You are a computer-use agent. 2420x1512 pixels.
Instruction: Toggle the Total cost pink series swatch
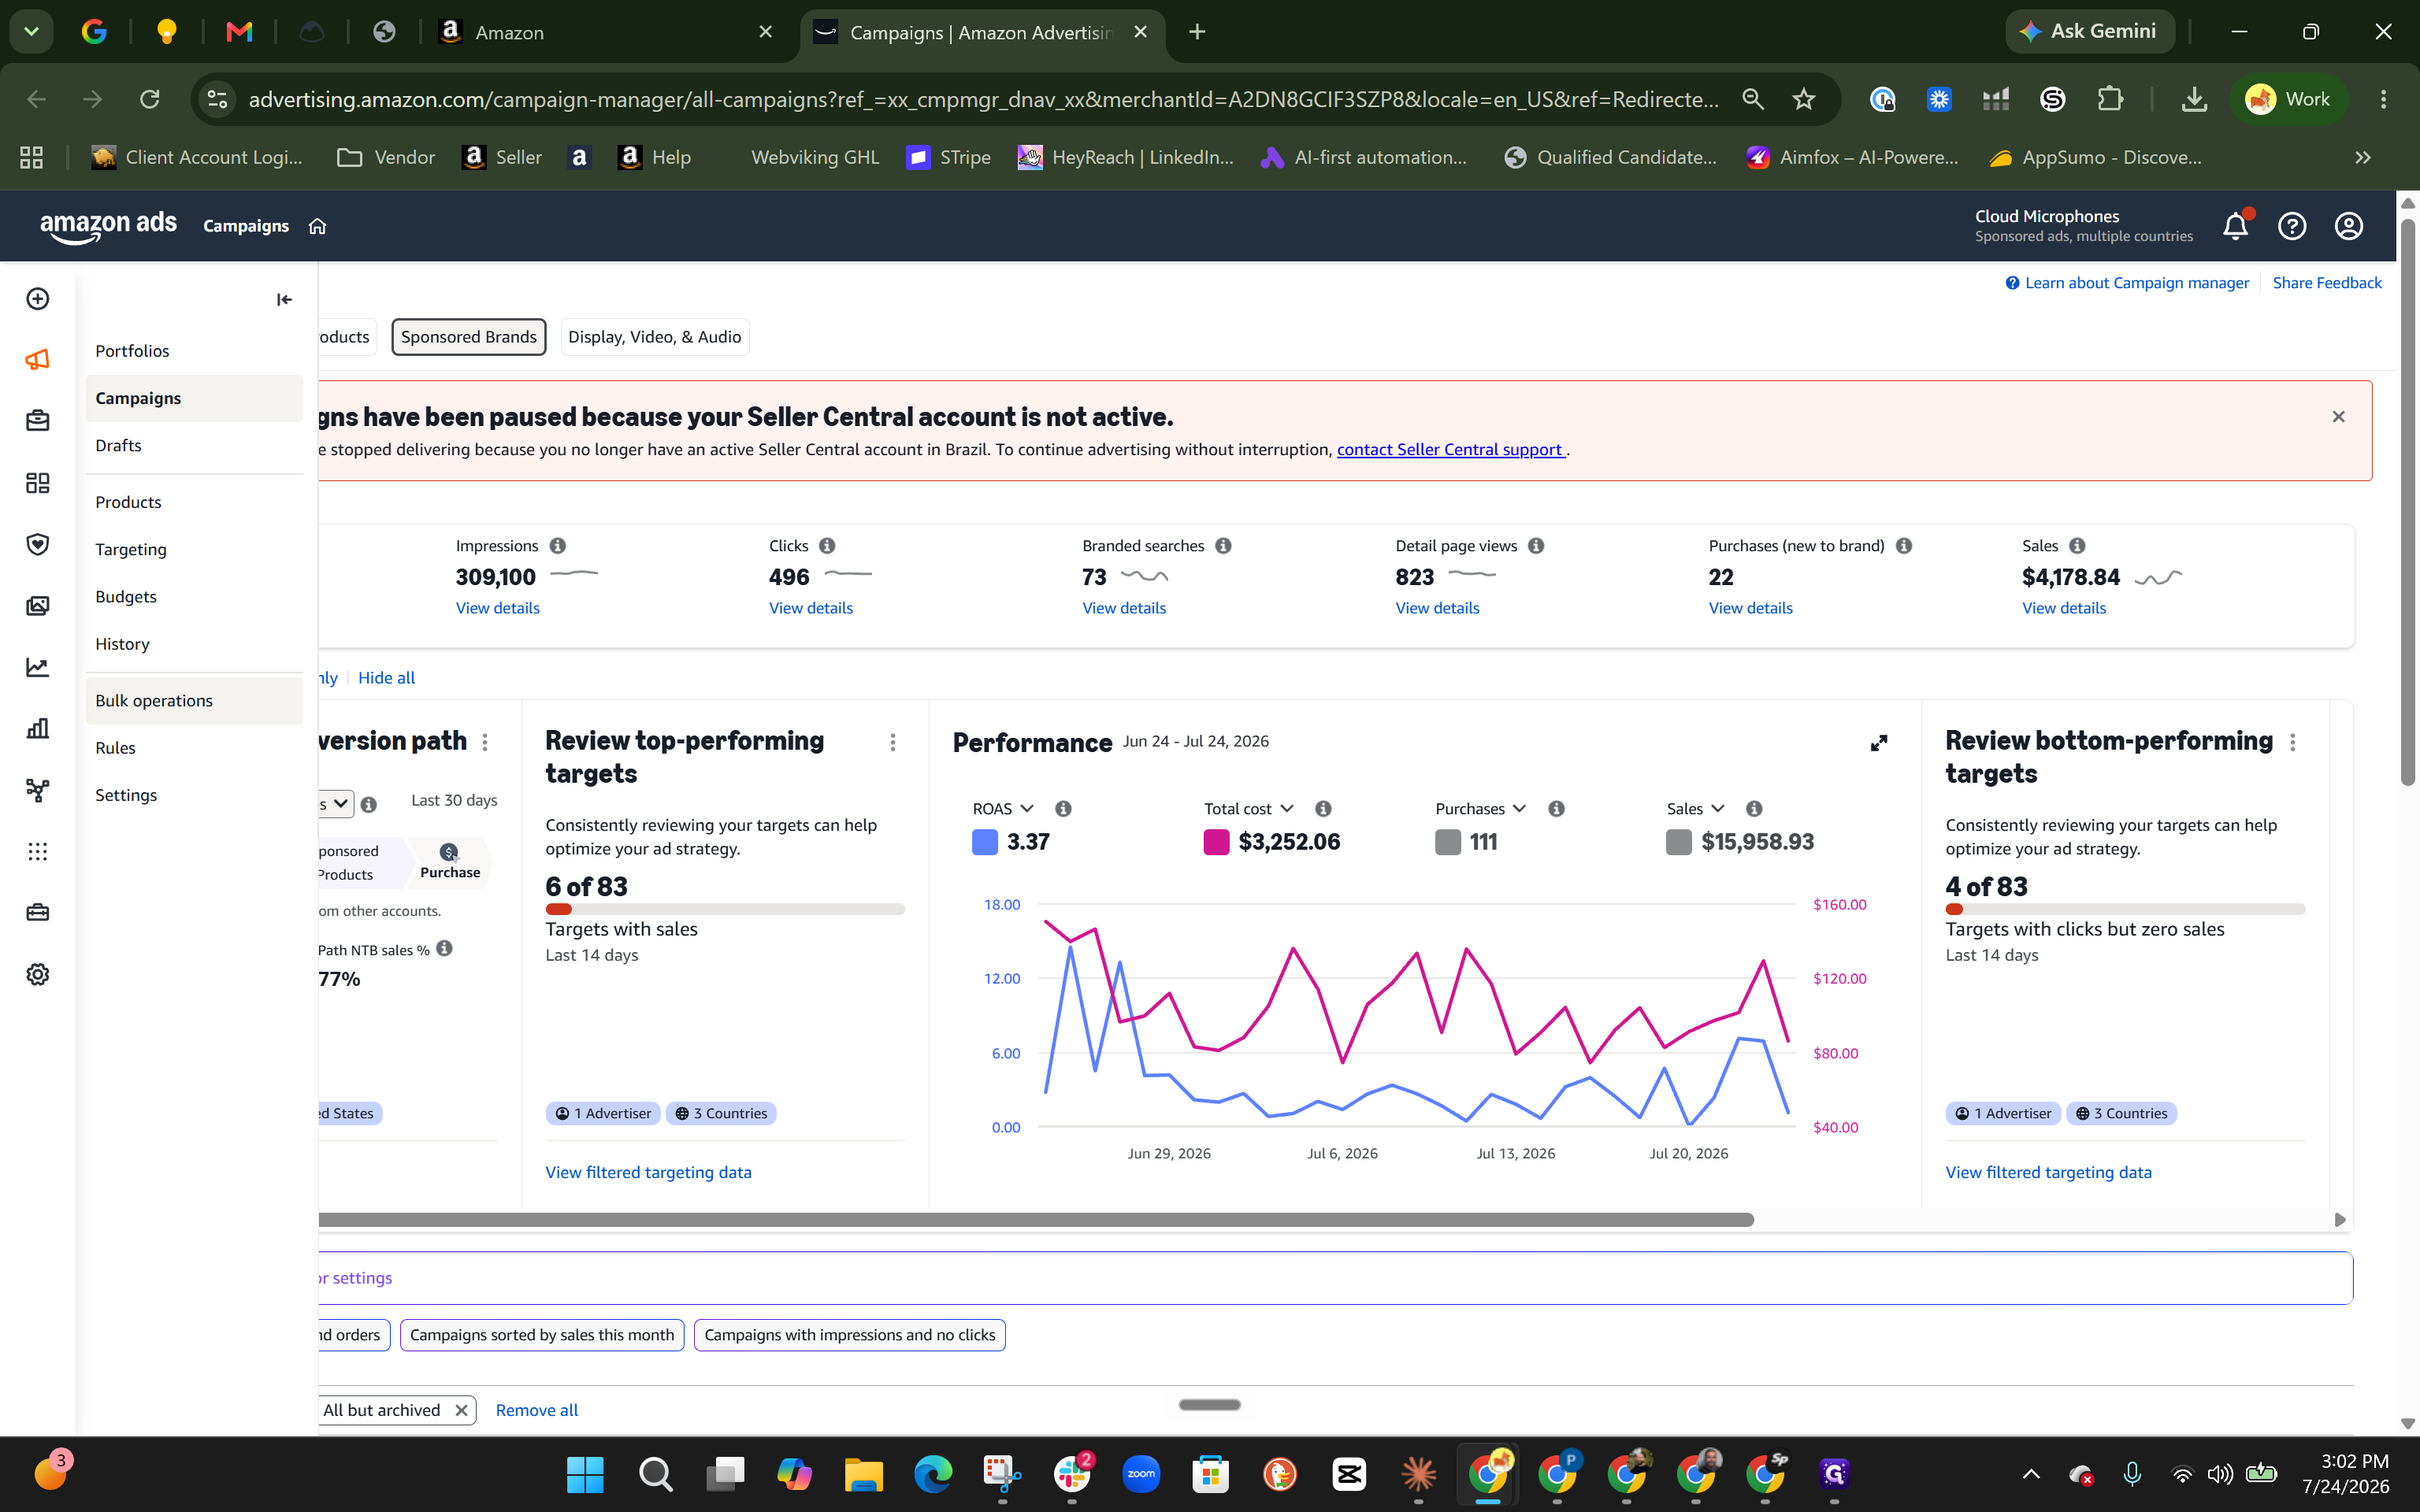1216,842
